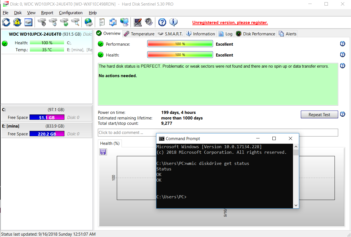This screenshot has height=237, width=351.
Task: Click the blue question mark help toolbar icon
Action: [x=162, y=22]
